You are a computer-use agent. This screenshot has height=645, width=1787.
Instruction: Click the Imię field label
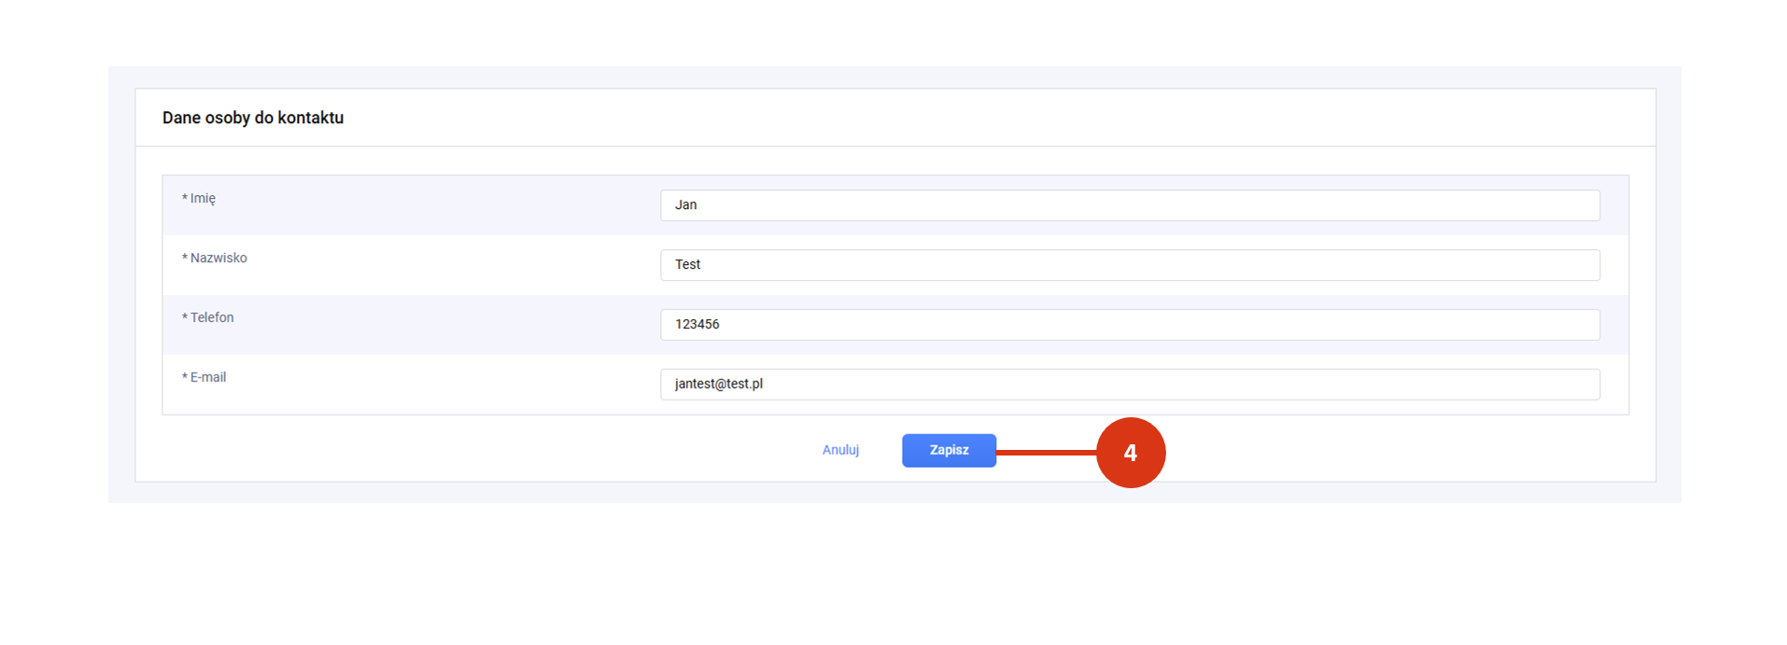pos(203,199)
